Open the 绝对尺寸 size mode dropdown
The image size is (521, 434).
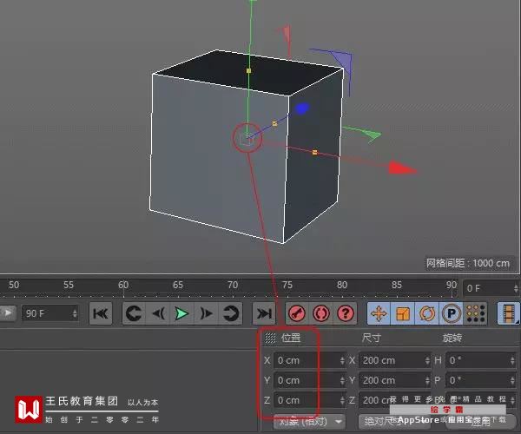[395, 422]
